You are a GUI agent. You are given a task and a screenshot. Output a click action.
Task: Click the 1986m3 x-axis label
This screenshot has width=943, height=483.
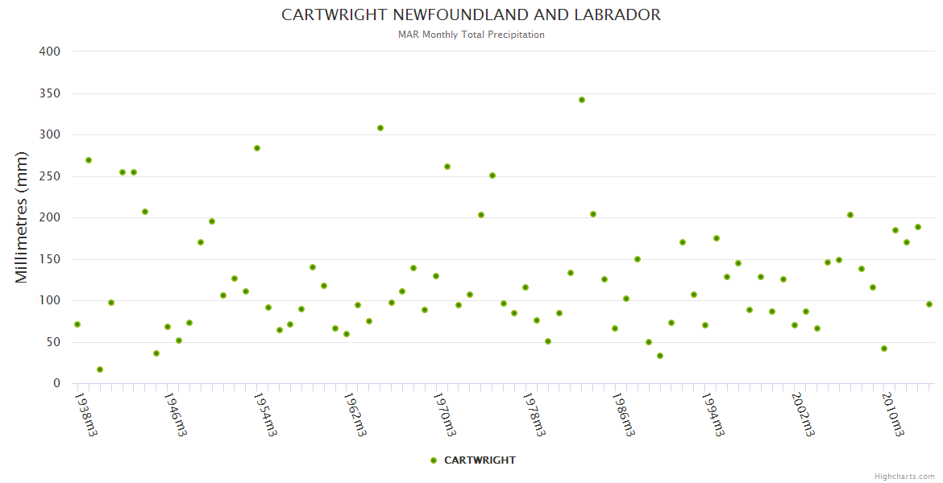point(625,414)
